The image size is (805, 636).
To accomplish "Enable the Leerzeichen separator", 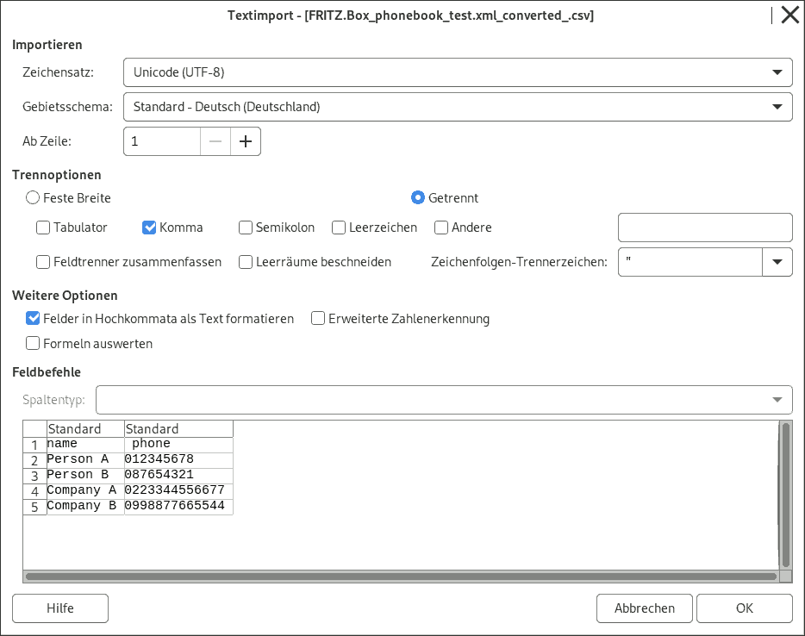I will (x=338, y=228).
